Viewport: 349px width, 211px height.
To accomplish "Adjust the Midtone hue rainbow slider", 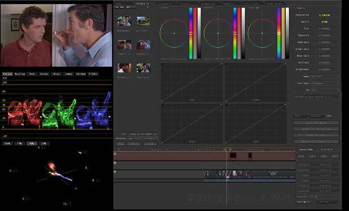I will (235, 33).
